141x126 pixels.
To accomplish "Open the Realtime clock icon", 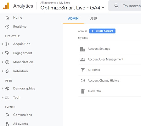I will (7, 27).
